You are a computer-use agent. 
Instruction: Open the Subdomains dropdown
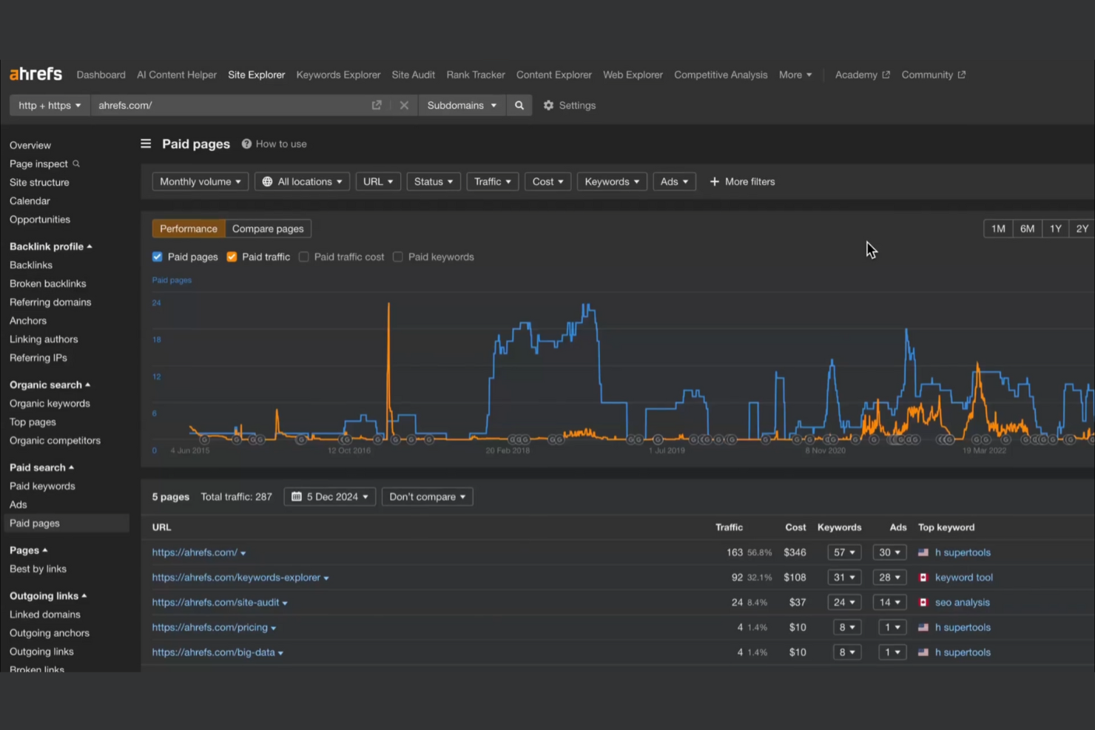[x=461, y=105]
